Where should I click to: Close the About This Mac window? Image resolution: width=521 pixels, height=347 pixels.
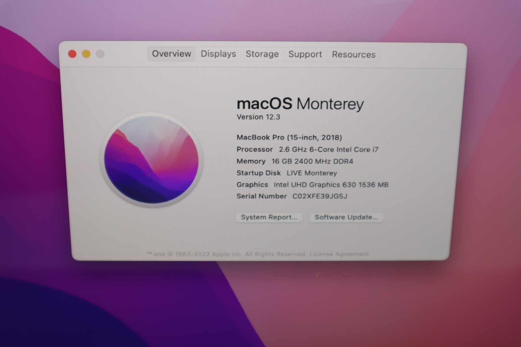(x=72, y=54)
